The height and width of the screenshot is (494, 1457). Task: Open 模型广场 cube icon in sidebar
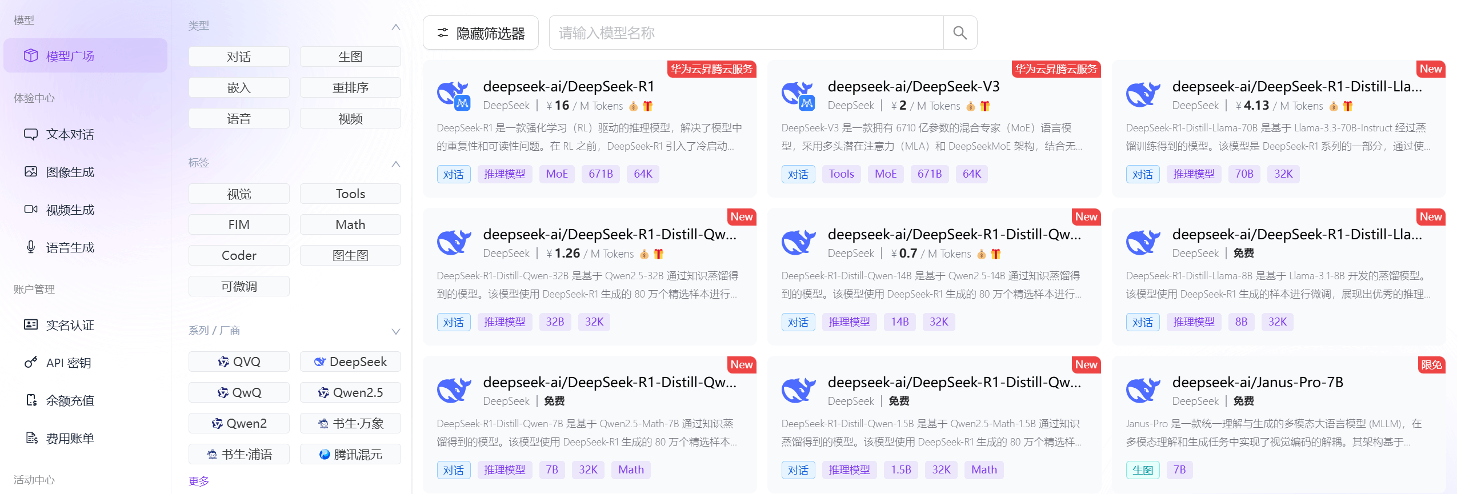coord(31,55)
